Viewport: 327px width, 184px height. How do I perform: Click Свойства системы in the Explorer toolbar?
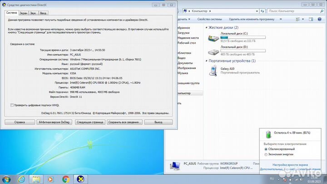coord(209,19)
